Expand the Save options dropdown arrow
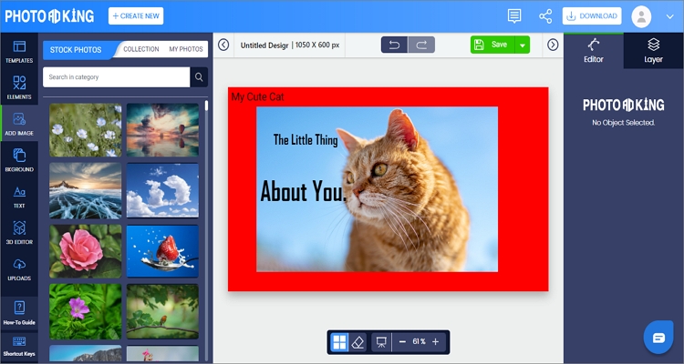The height and width of the screenshot is (364, 684). [523, 45]
